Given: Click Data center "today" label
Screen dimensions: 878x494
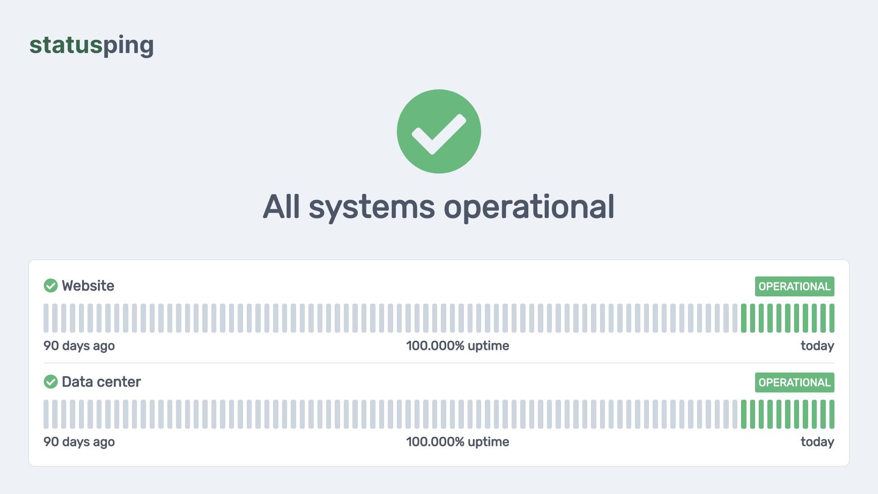Looking at the screenshot, I should pyautogui.click(x=817, y=442).
